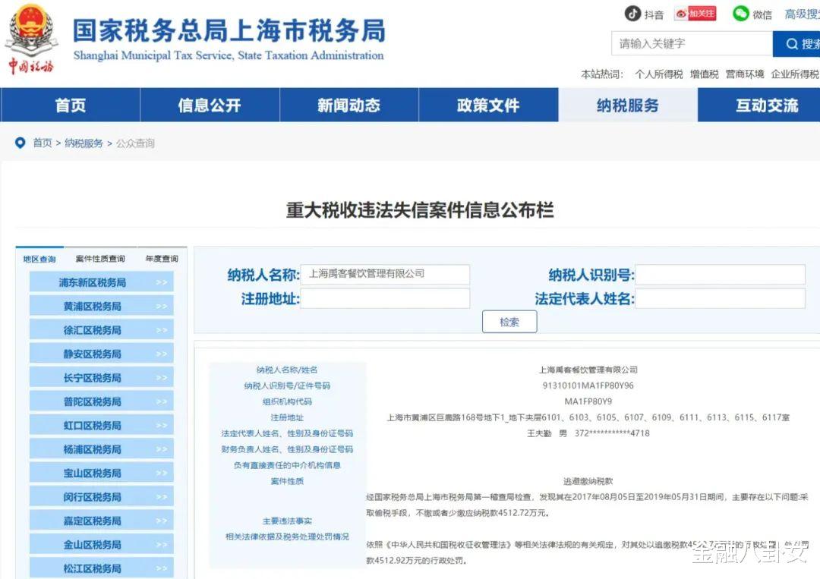Expand the 浦东新区税务局 arrow

click(x=162, y=282)
